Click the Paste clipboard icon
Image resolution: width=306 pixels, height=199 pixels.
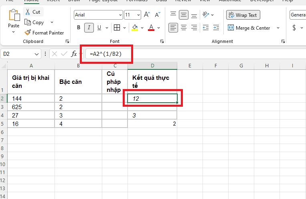pos(14,15)
